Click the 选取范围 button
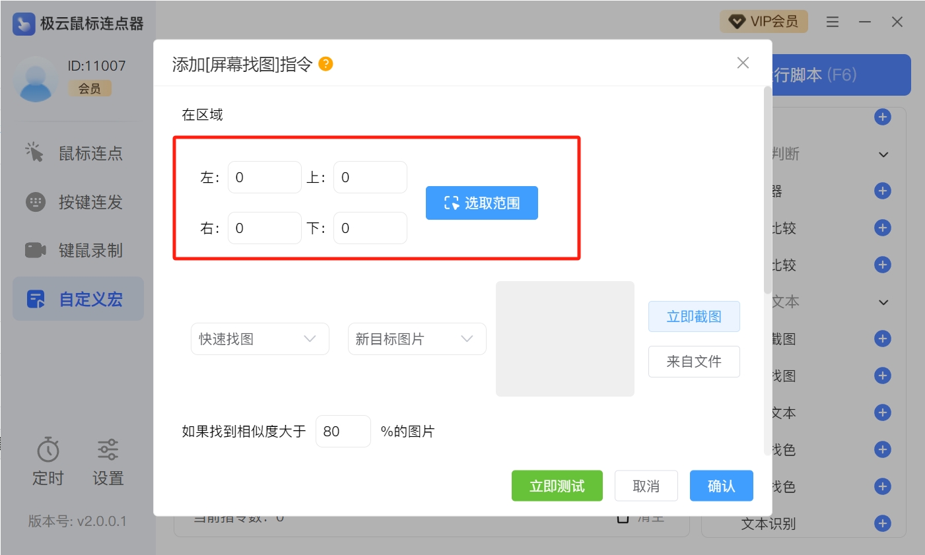The height and width of the screenshot is (555, 925). (481, 203)
